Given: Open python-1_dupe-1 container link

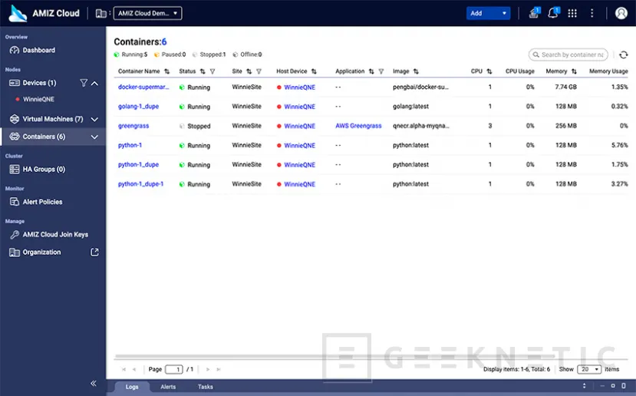Looking at the screenshot, I should (140, 184).
